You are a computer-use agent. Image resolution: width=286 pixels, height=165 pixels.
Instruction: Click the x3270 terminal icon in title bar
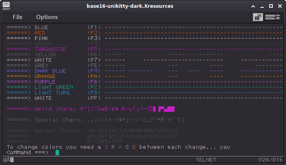tap(6, 6)
